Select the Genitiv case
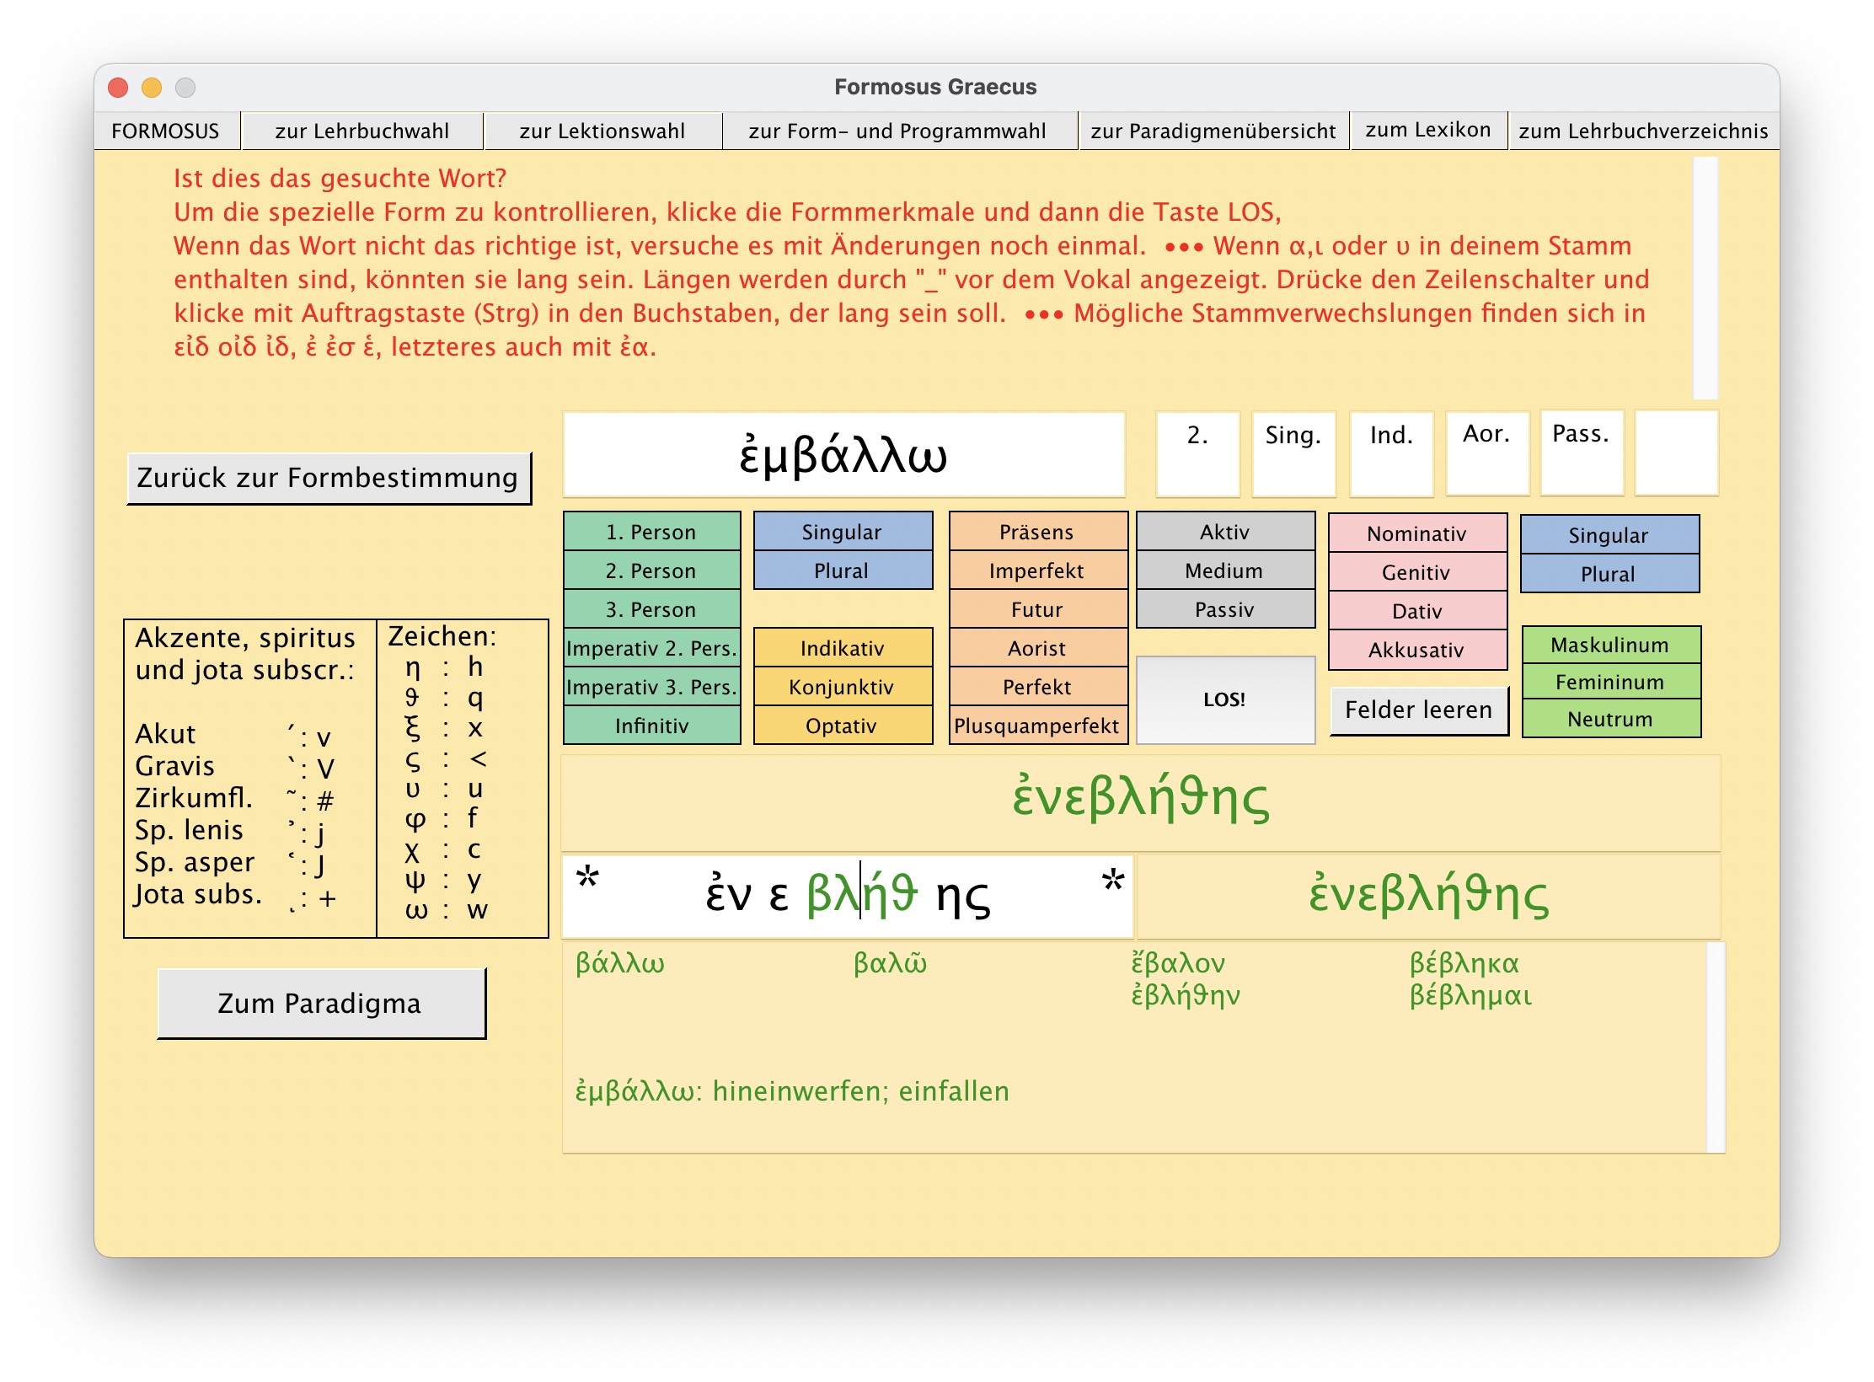The width and height of the screenshot is (1874, 1382). pyautogui.click(x=1416, y=573)
